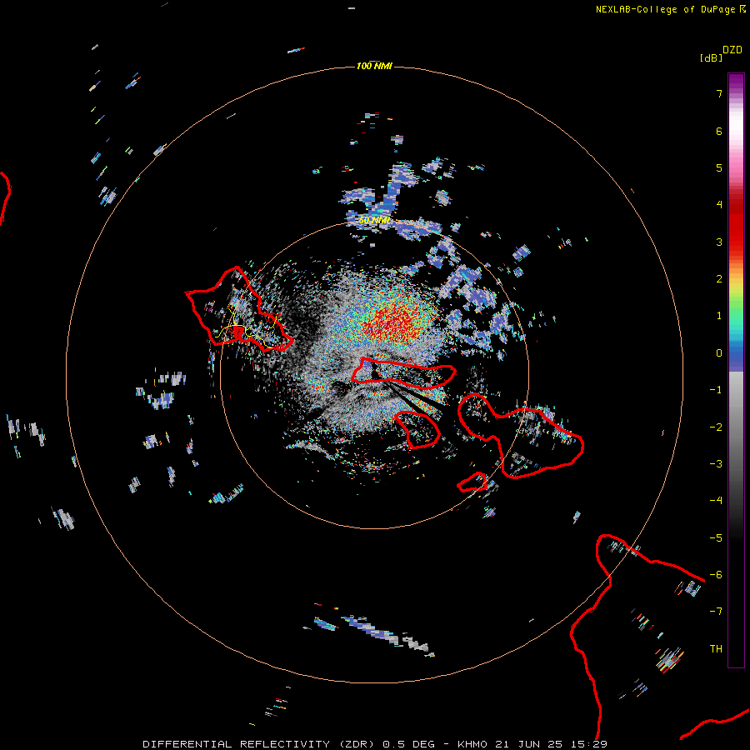
Task: Click the 50 NMI range ring label
Action: coord(374,221)
